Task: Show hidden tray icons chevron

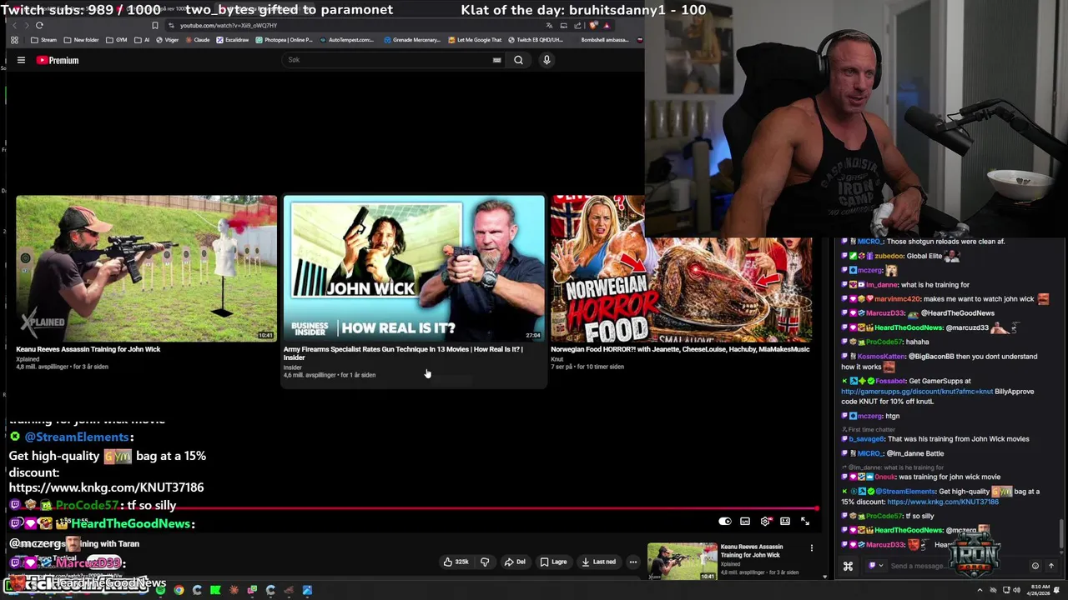Action: click(x=980, y=590)
